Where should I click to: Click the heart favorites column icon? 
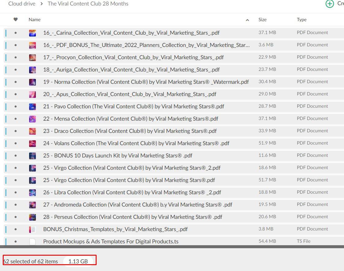coord(16,19)
